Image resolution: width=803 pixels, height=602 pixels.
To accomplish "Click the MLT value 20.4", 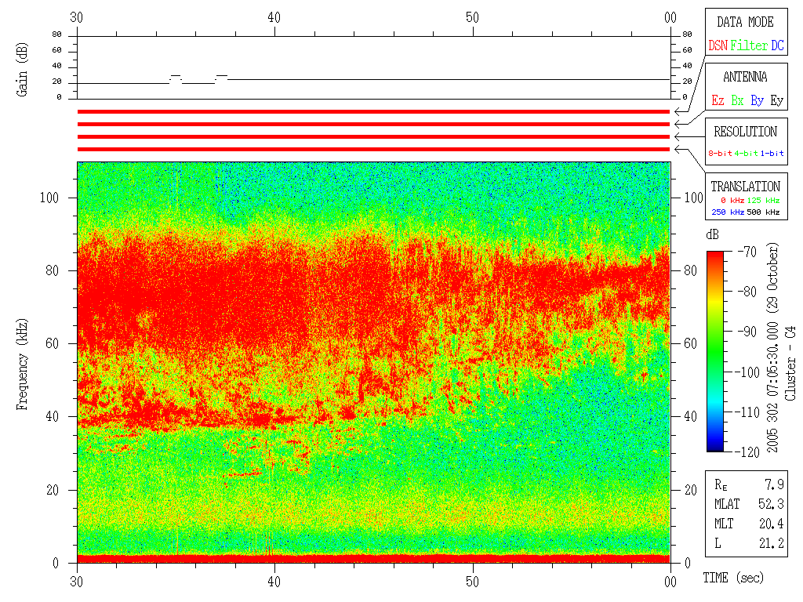I will (x=771, y=524).
